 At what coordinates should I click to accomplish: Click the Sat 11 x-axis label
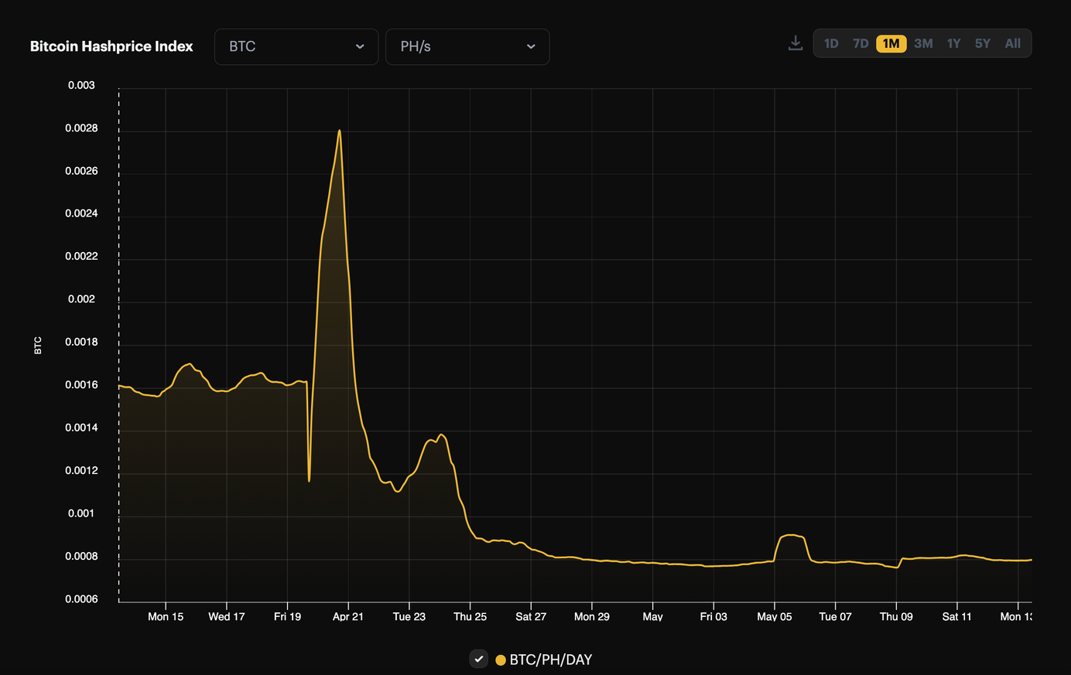click(x=956, y=616)
